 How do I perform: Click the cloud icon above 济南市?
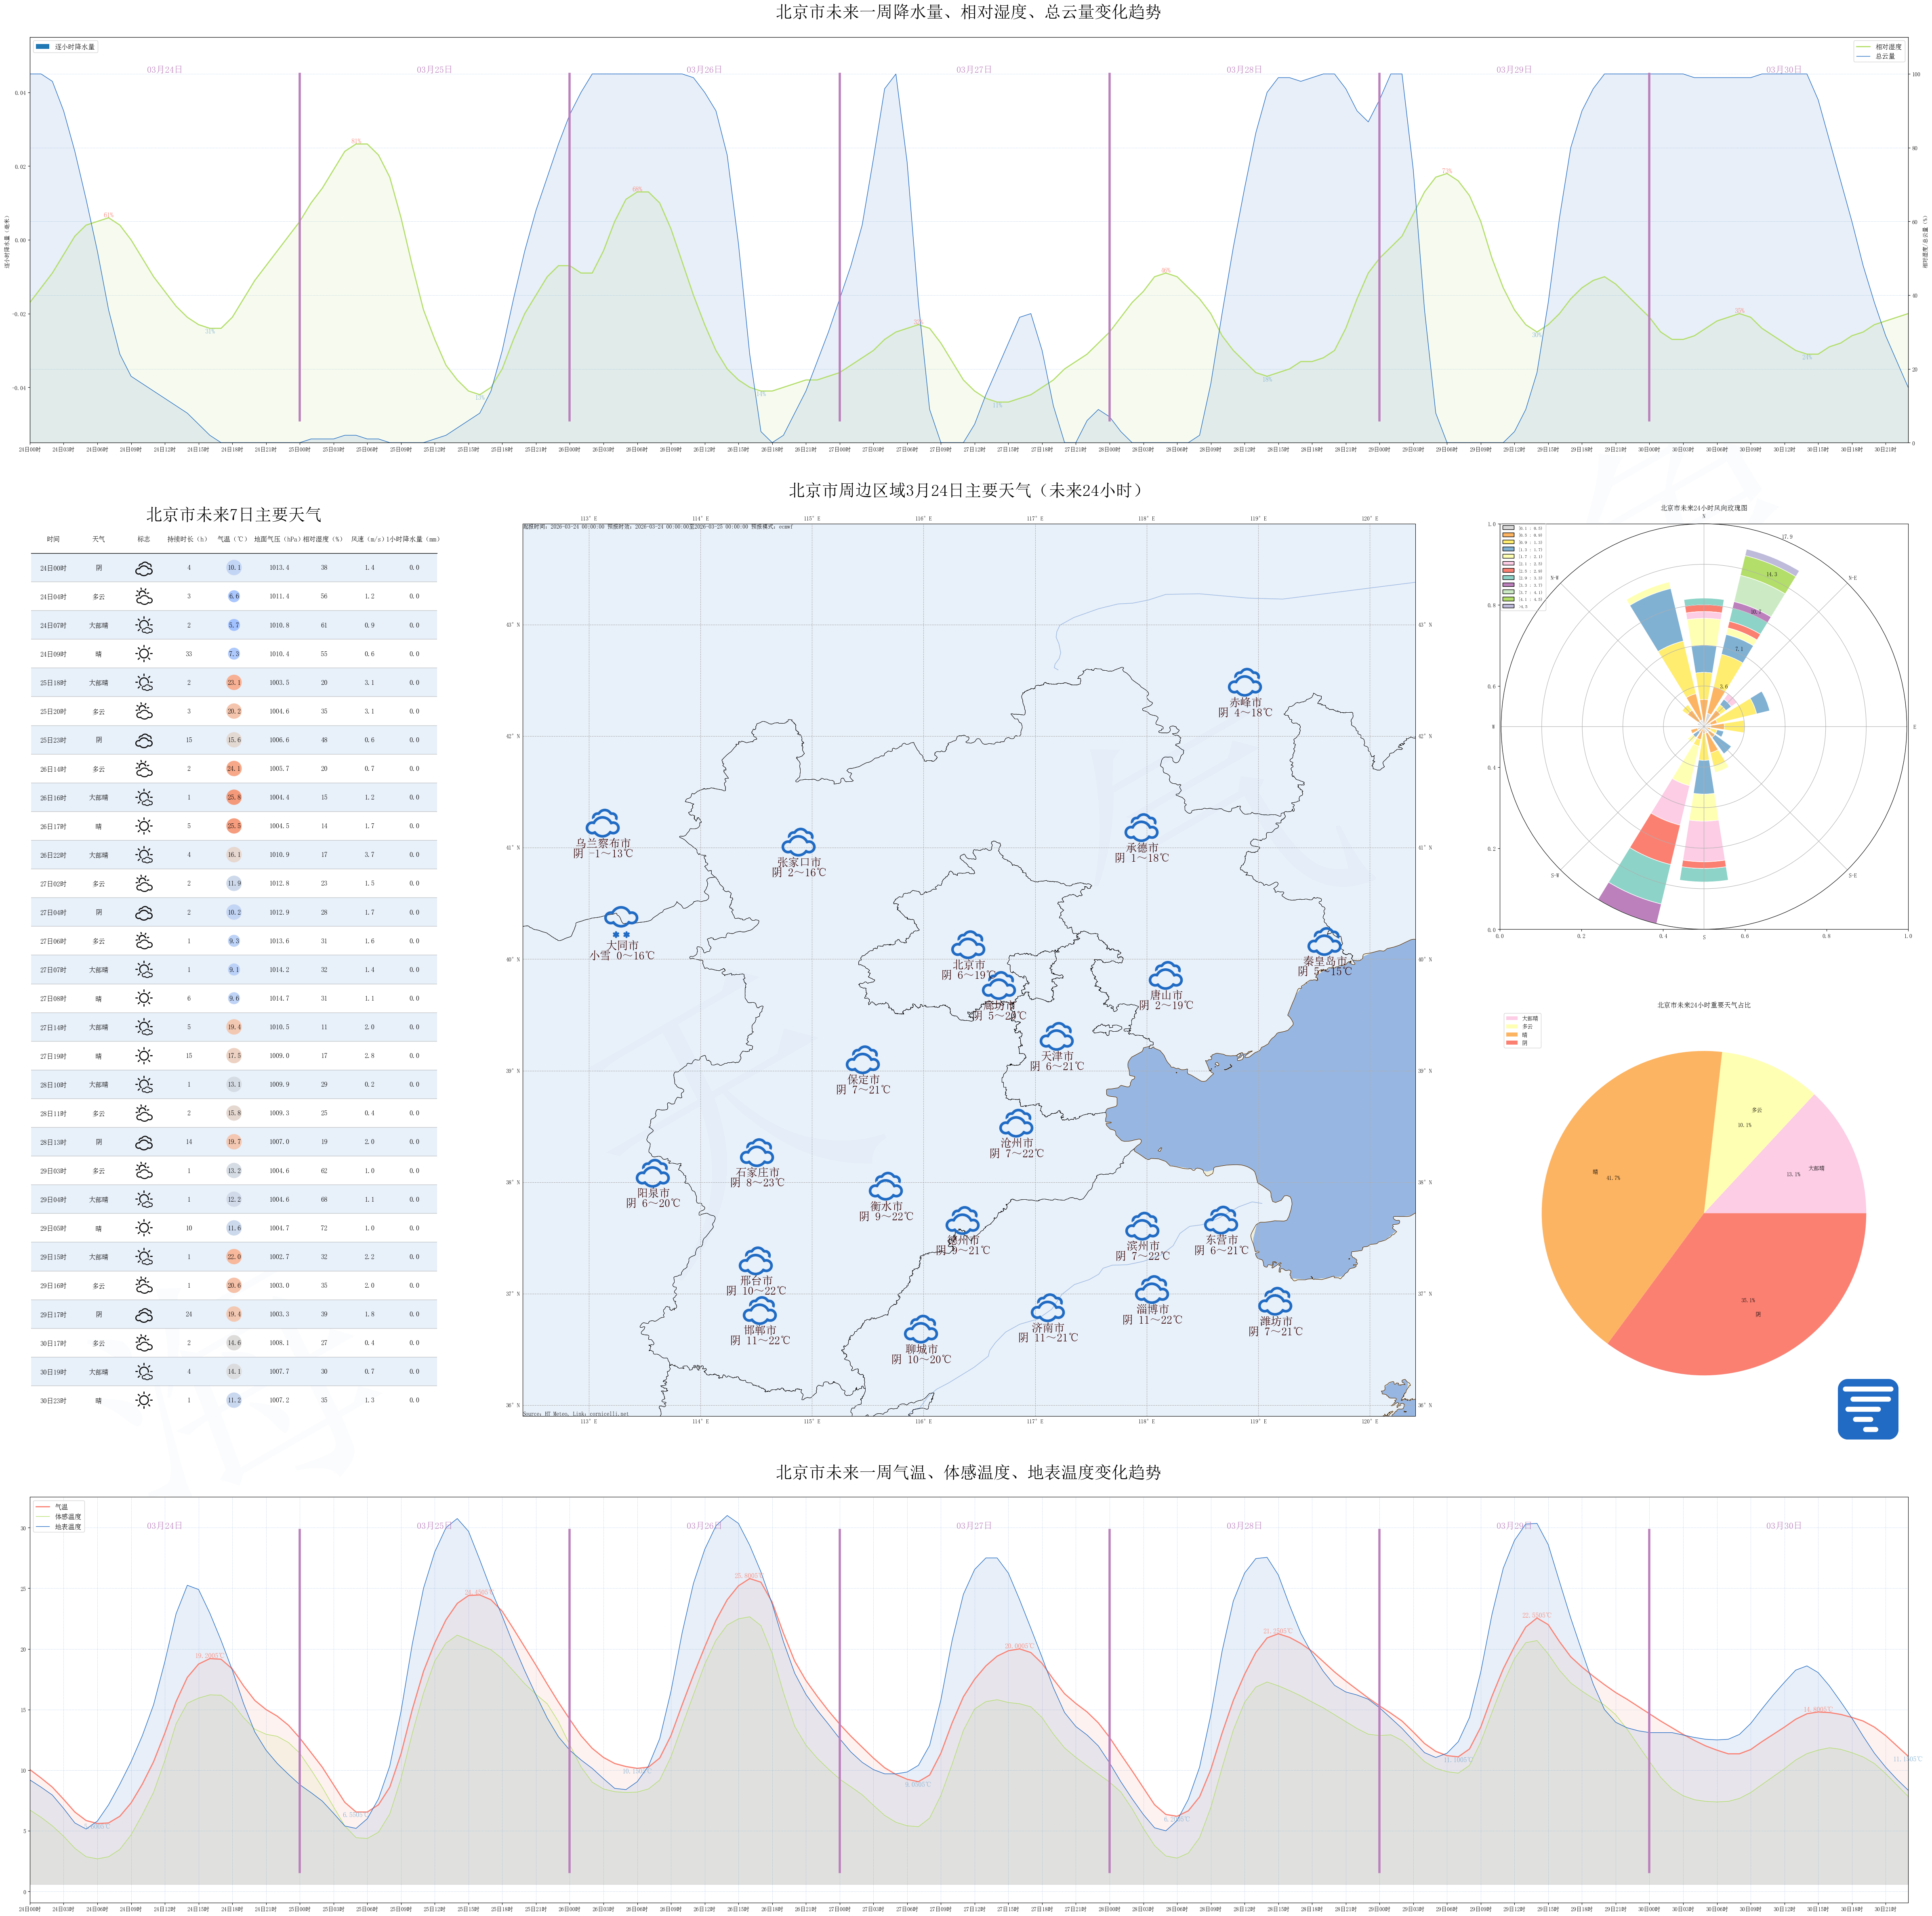1048,1307
